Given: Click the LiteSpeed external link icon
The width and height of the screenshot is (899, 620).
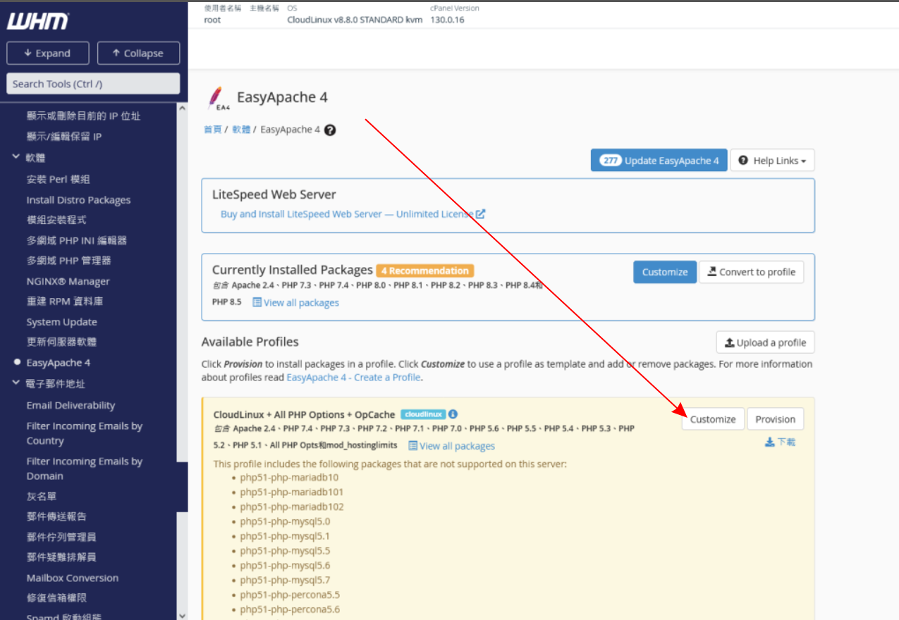Looking at the screenshot, I should (x=480, y=214).
